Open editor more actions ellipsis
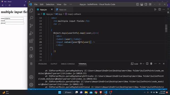Screen dimensions: 170x95 tap(164, 9)
